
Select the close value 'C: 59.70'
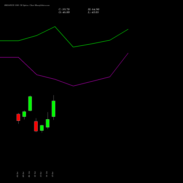coord(64,10)
